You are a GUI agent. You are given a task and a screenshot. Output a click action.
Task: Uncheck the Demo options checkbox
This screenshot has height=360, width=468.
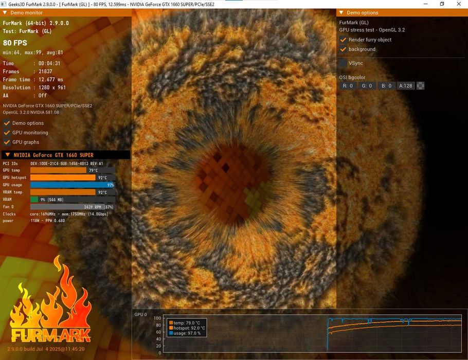click(7, 123)
